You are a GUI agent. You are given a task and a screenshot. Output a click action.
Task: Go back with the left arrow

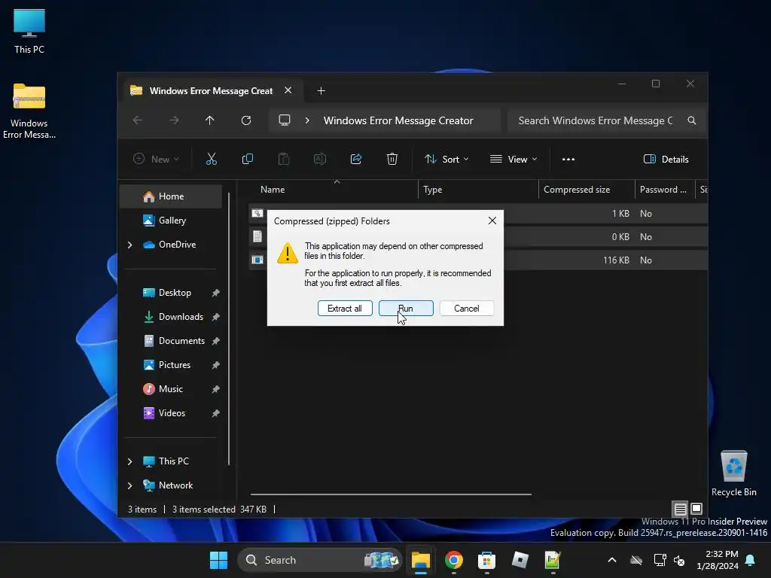pyautogui.click(x=138, y=120)
